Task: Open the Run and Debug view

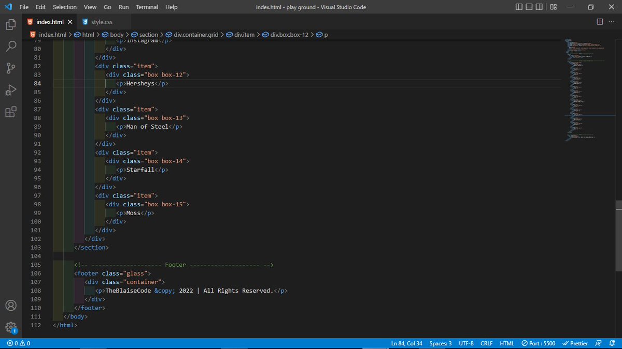Action: (10, 90)
